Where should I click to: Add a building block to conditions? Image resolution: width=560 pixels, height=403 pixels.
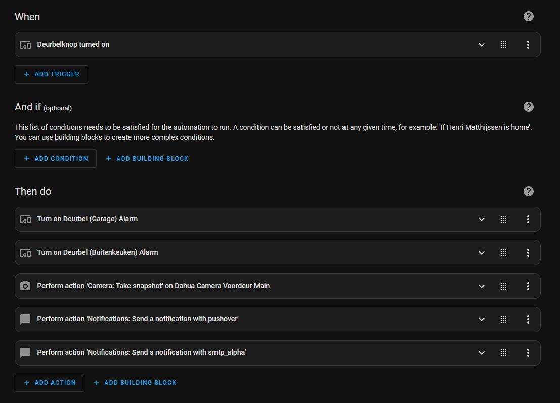pos(147,159)
